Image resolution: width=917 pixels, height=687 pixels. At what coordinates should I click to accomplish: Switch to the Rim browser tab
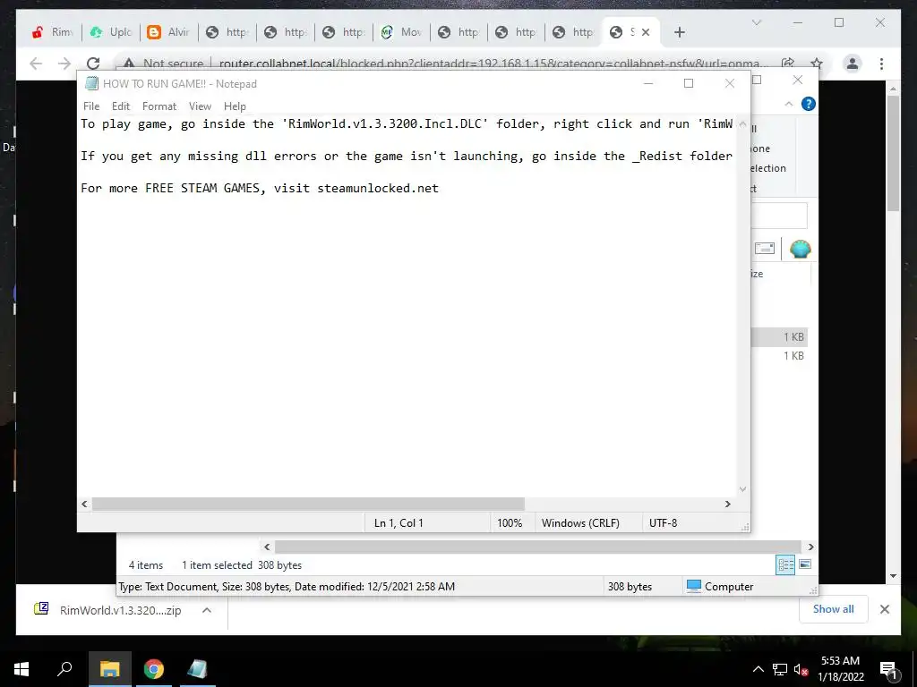coord(53,32)
